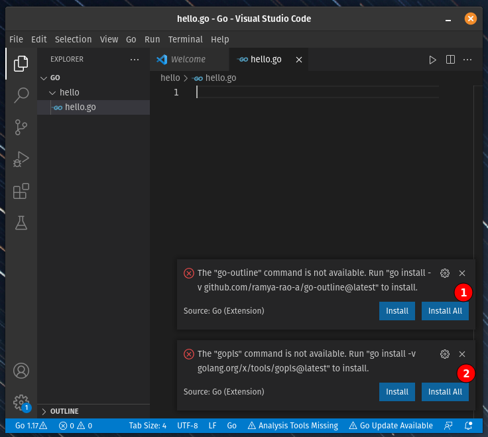Open the View menu
This screenshot has height=437, width=488.
point(109,40)
